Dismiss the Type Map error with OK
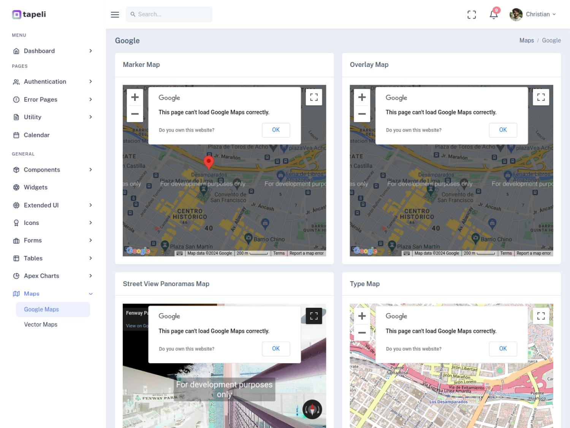The width and height of the screenshot is (570, 428). click(x=503, y=348)
